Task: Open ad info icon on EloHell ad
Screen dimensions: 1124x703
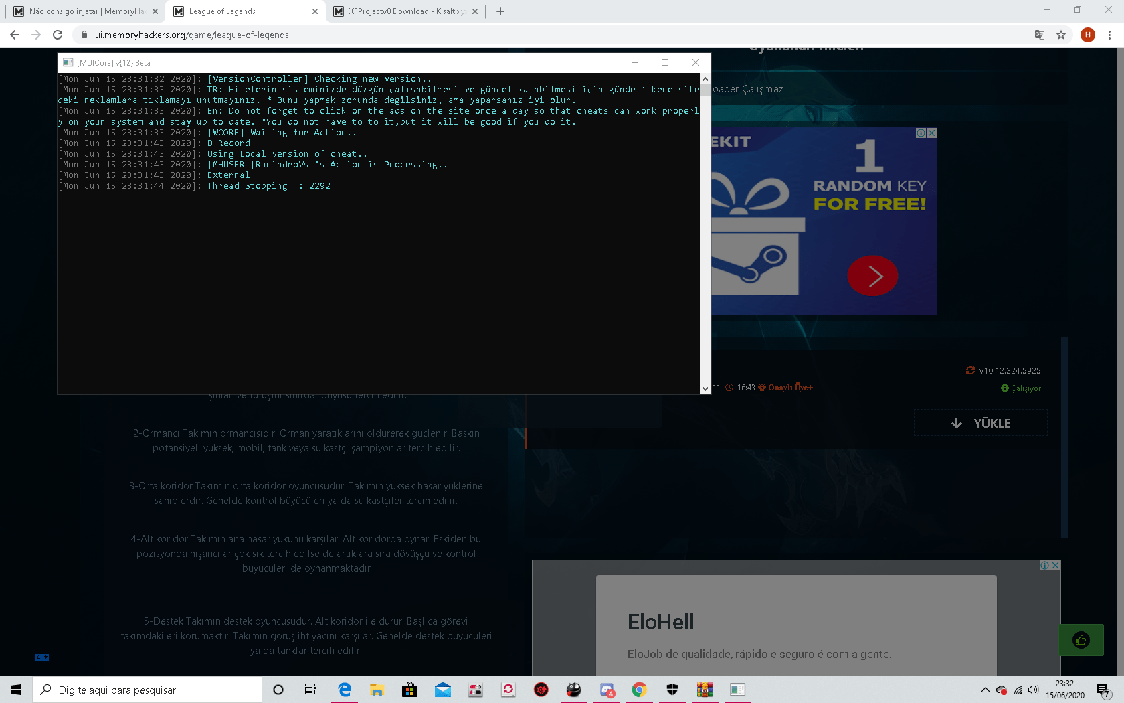Action: (x=1044, y=566)
